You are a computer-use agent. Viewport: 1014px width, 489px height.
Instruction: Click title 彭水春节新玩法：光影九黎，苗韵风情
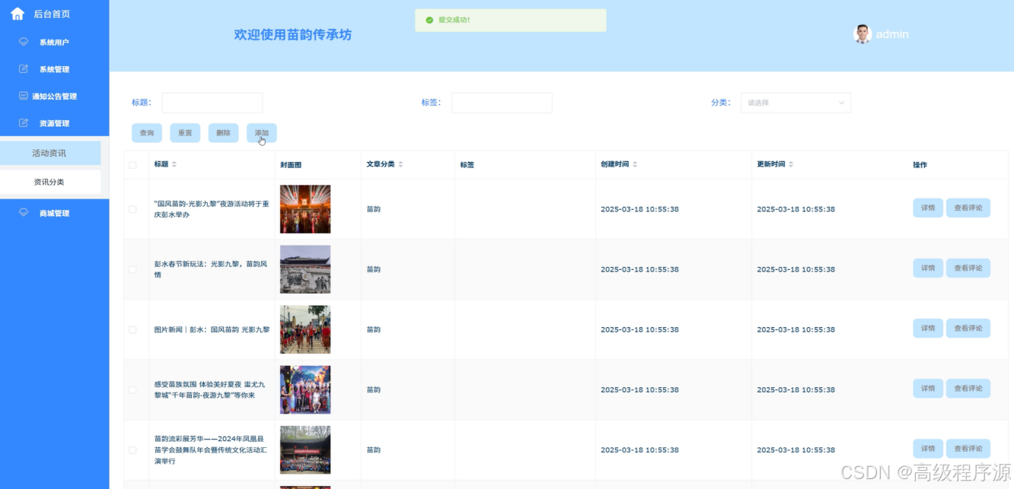pos(211,269)
